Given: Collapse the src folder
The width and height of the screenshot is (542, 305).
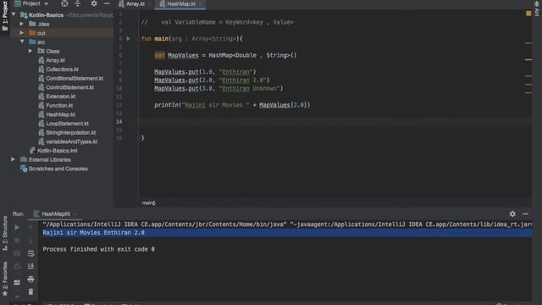Looking at the screenshot, I should coord(22,42).
